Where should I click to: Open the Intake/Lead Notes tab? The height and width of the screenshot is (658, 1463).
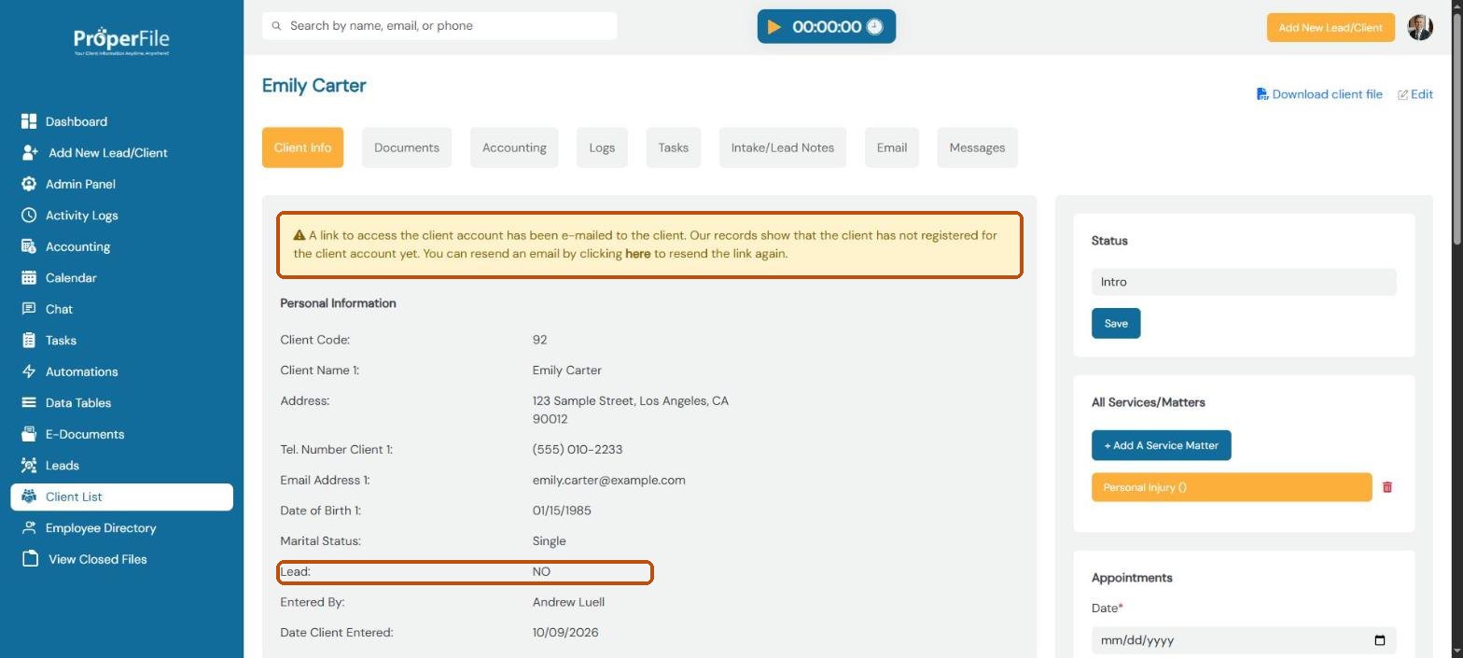782,147
